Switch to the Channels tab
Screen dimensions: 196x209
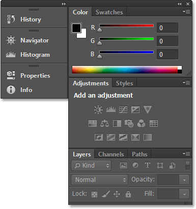click(111, 154)
